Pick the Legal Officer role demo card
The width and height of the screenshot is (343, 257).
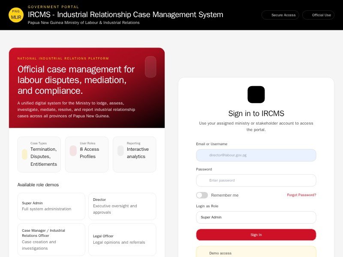coord(122,239)
